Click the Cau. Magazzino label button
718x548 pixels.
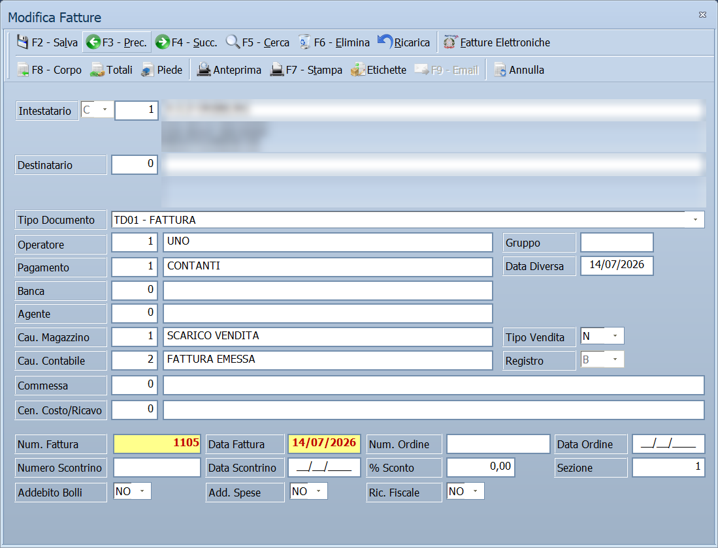[61, 337]
